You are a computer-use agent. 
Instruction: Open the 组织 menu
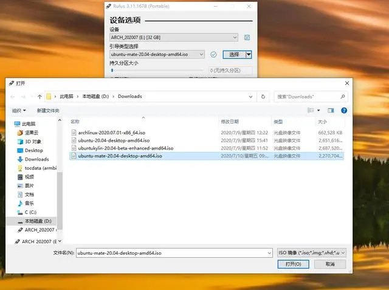(x=19, y=111)
